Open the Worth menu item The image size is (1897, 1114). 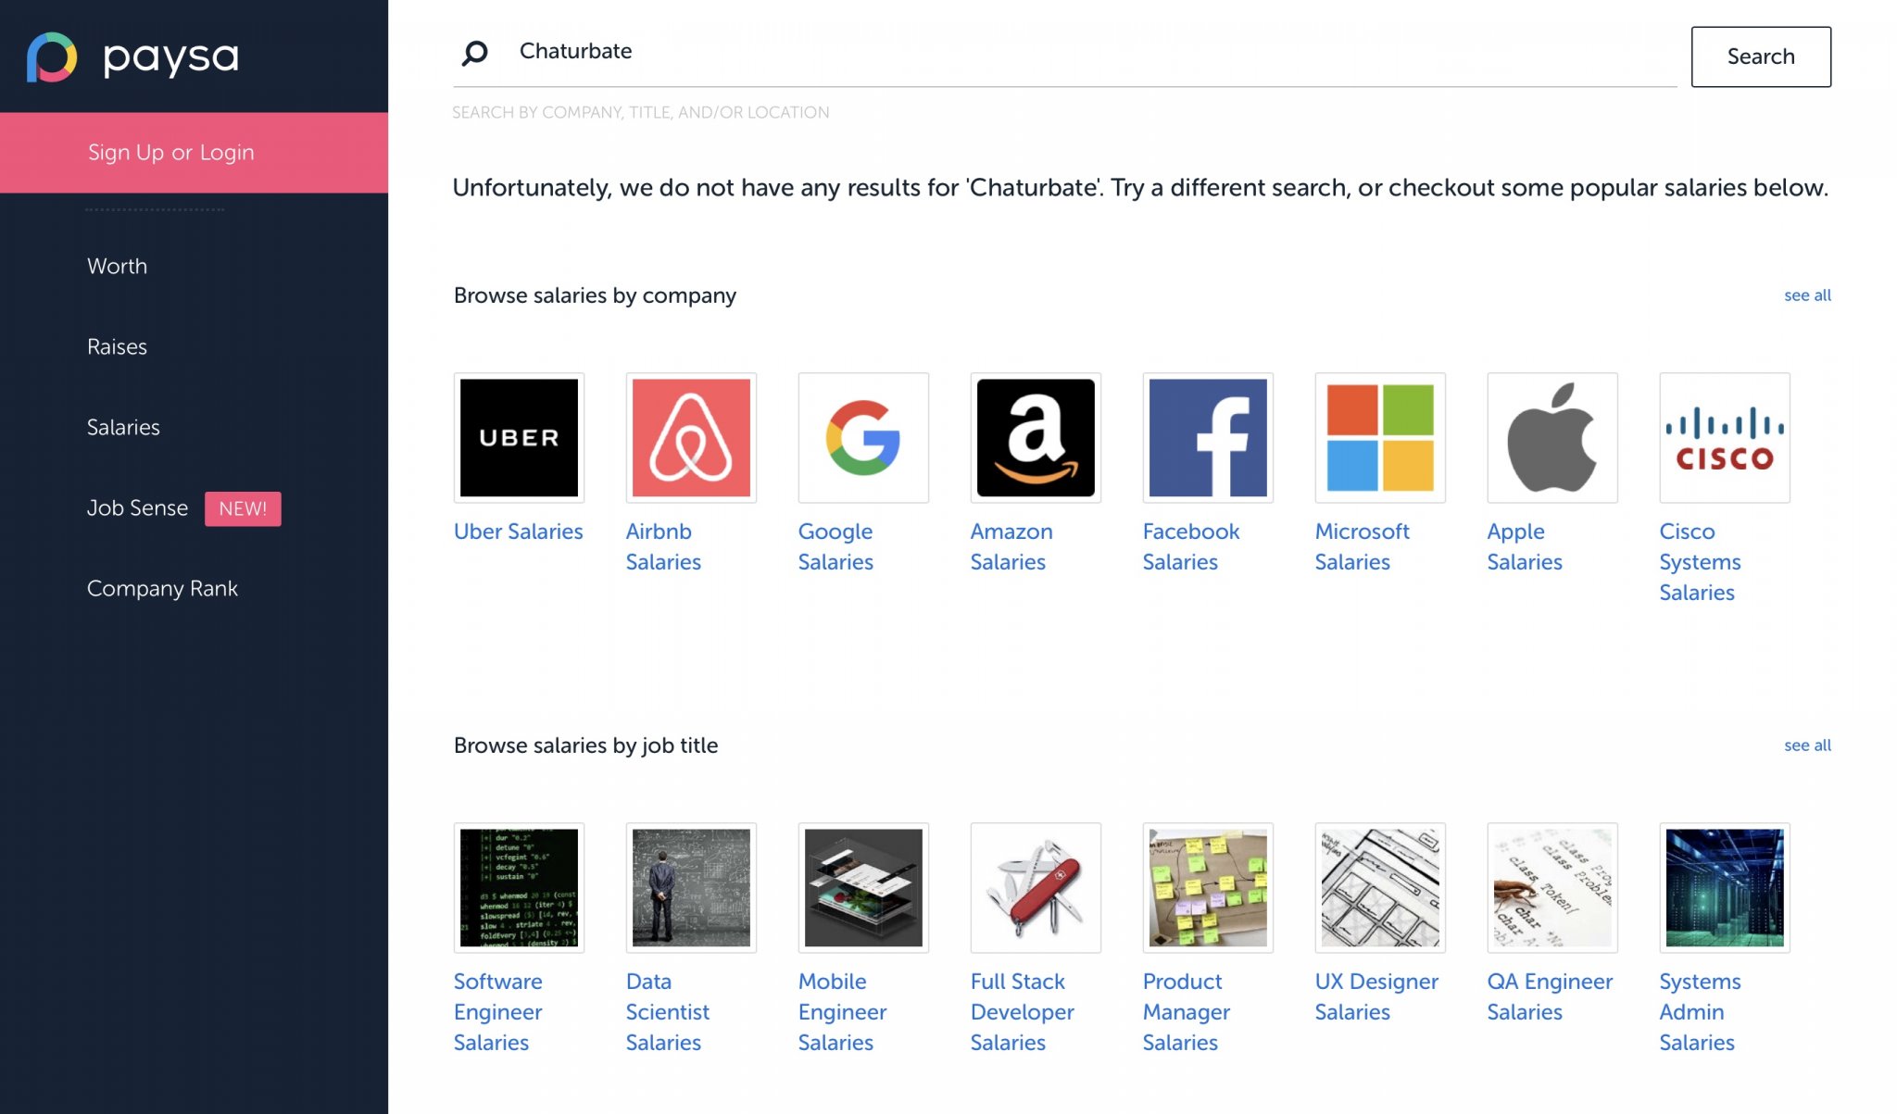pos(117,266)
